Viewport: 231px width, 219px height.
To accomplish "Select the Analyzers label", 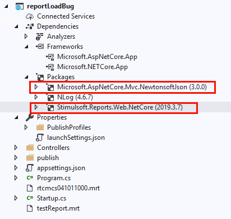I will [x=61, y=36].
